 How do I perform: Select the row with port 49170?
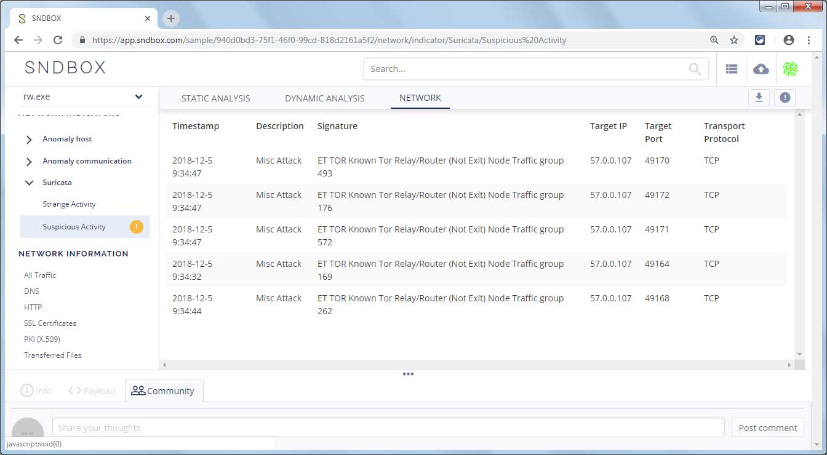click(x=476, y=167)
